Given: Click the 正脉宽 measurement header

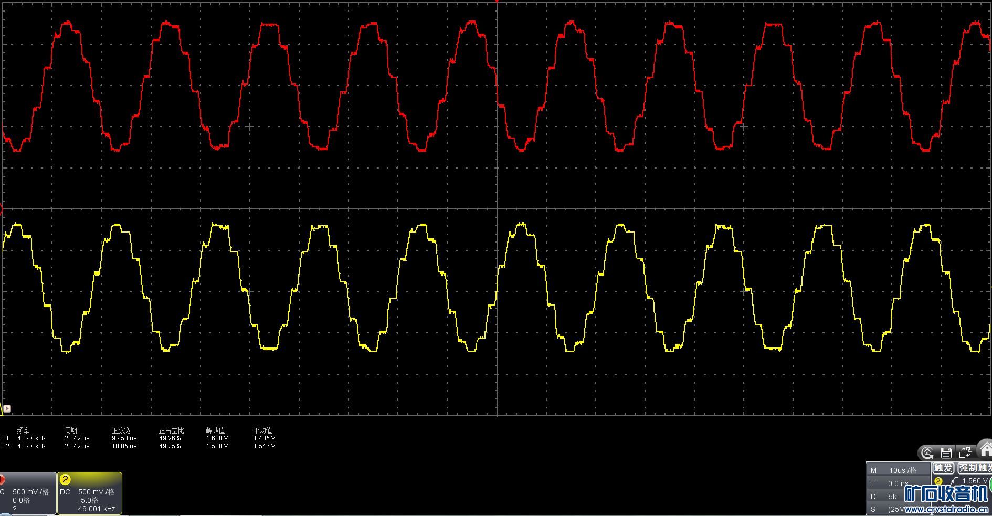Looking at the screenshot, I should (121, 430).
